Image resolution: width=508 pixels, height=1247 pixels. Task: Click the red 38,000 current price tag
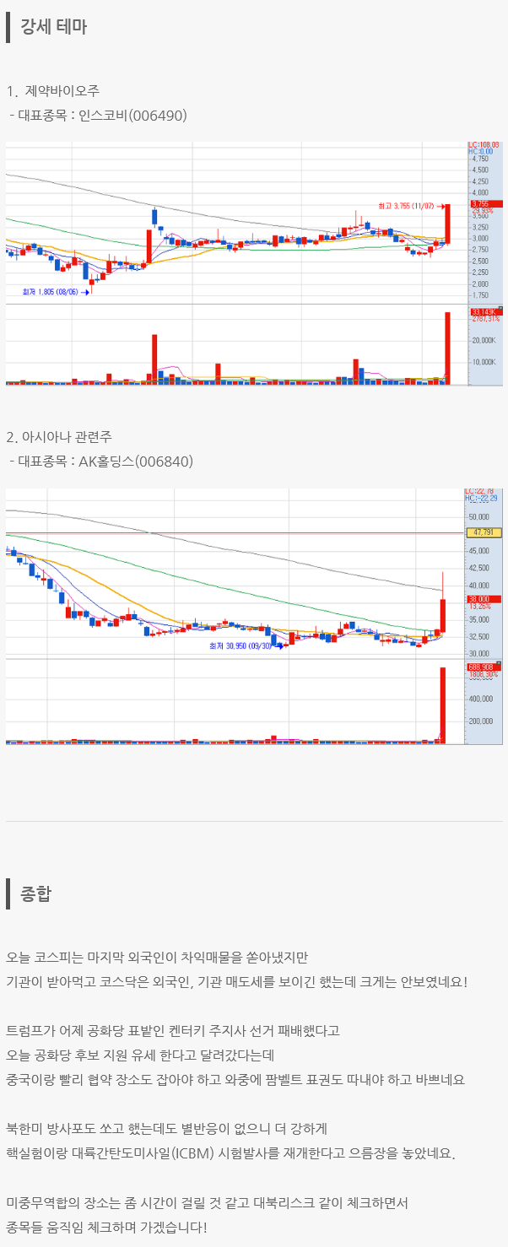click(x=483, y=599)
